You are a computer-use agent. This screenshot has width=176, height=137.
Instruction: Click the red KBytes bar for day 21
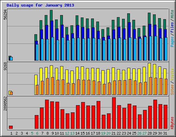click(x=114, y=113)
